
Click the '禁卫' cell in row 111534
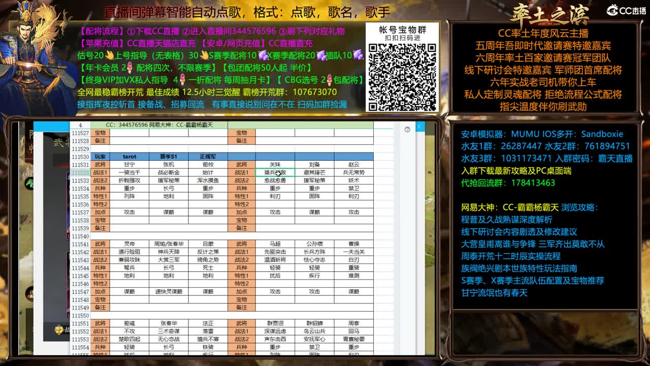(353, 189)
